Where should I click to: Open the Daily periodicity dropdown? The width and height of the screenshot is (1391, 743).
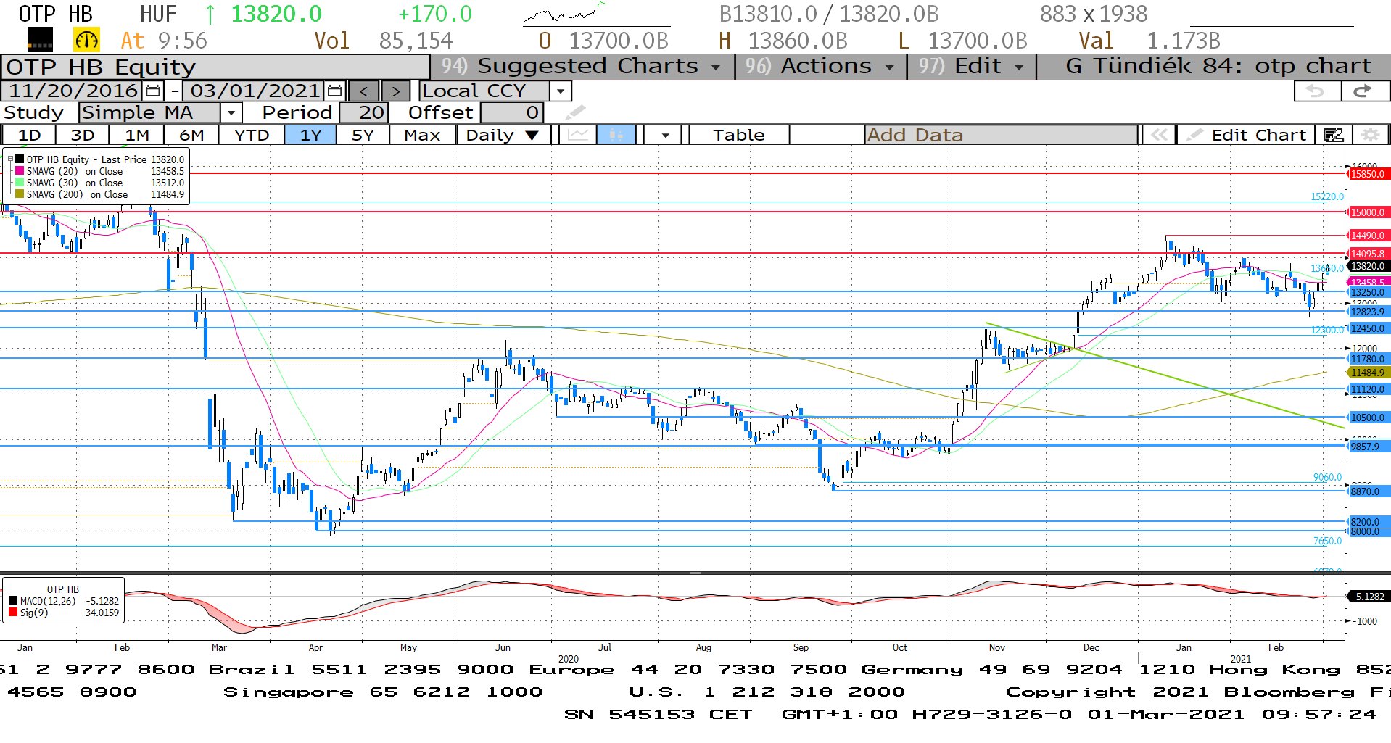pyautogui.click(x=503, y=135)
